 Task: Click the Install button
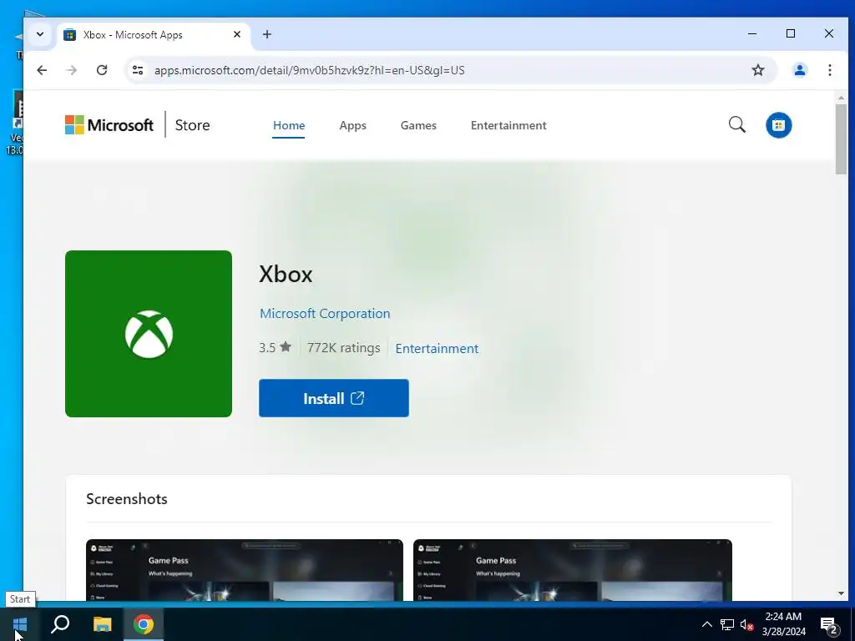coord(334,398)
